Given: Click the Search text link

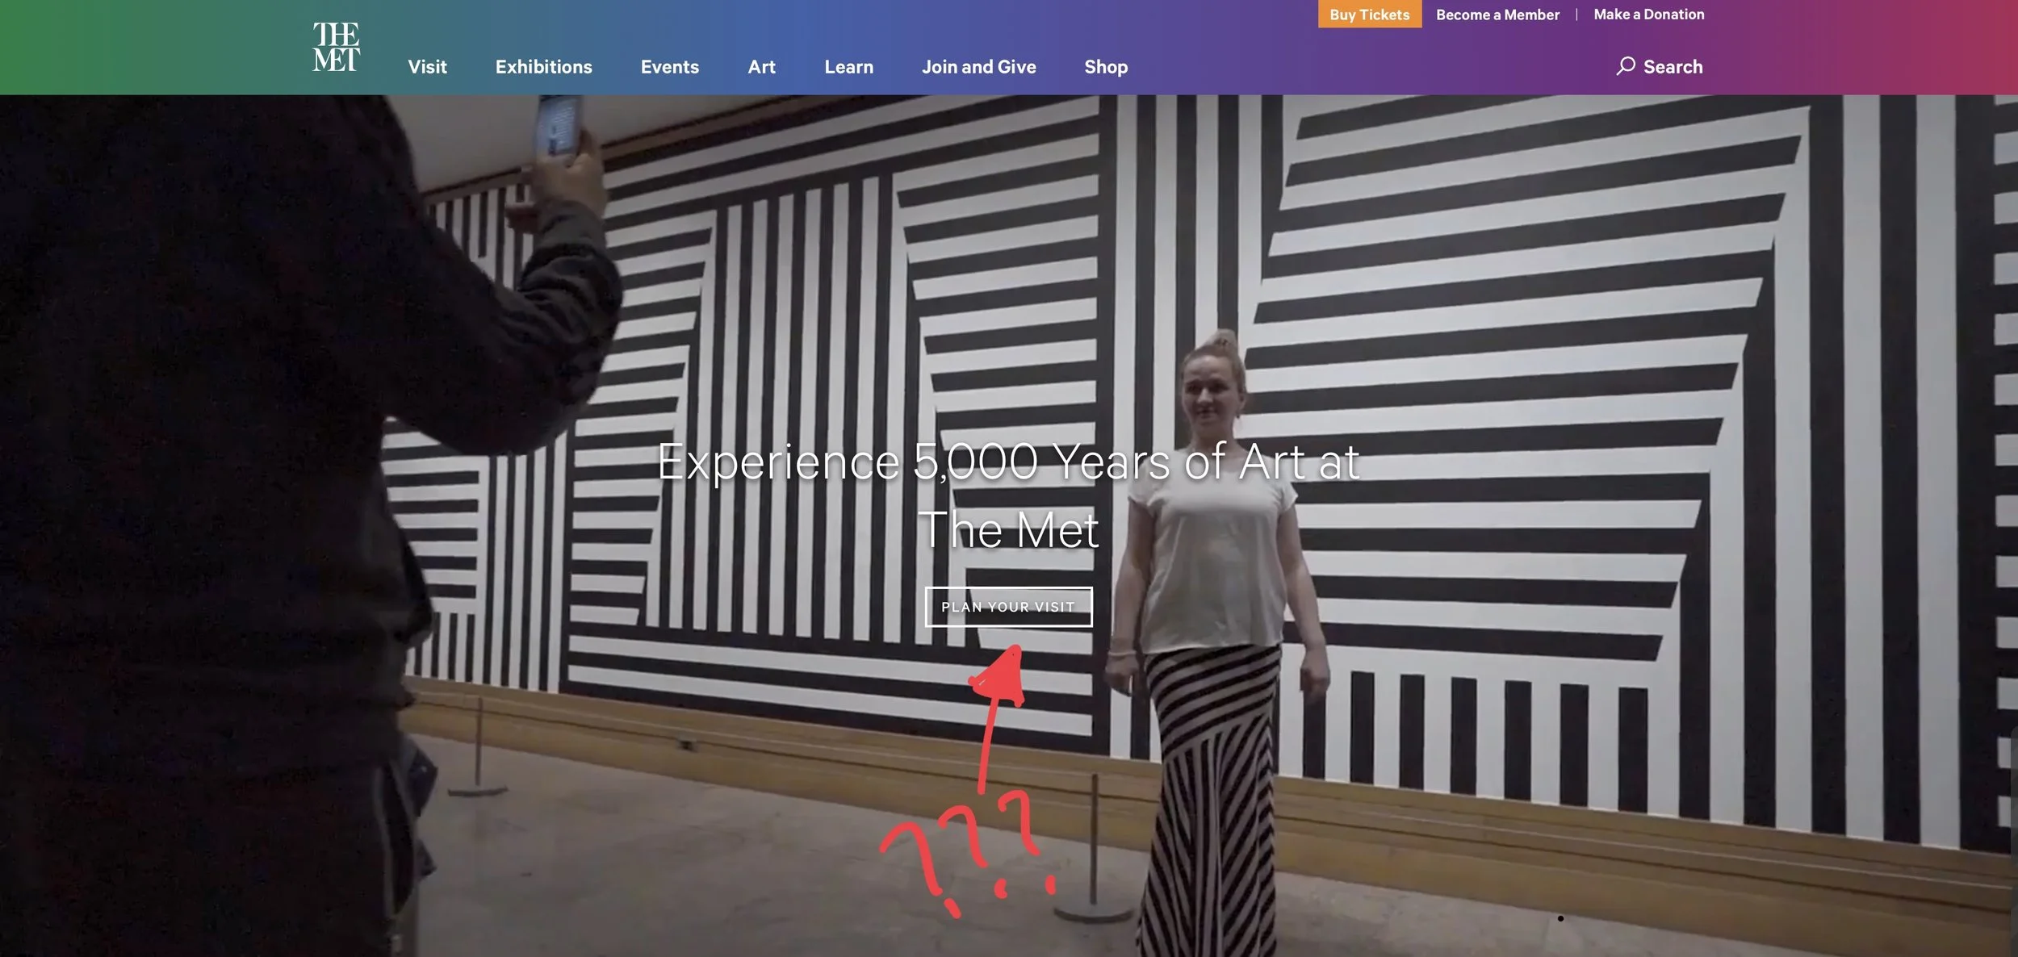Looking at the screenshot, I should click(x=1673, y=67).
